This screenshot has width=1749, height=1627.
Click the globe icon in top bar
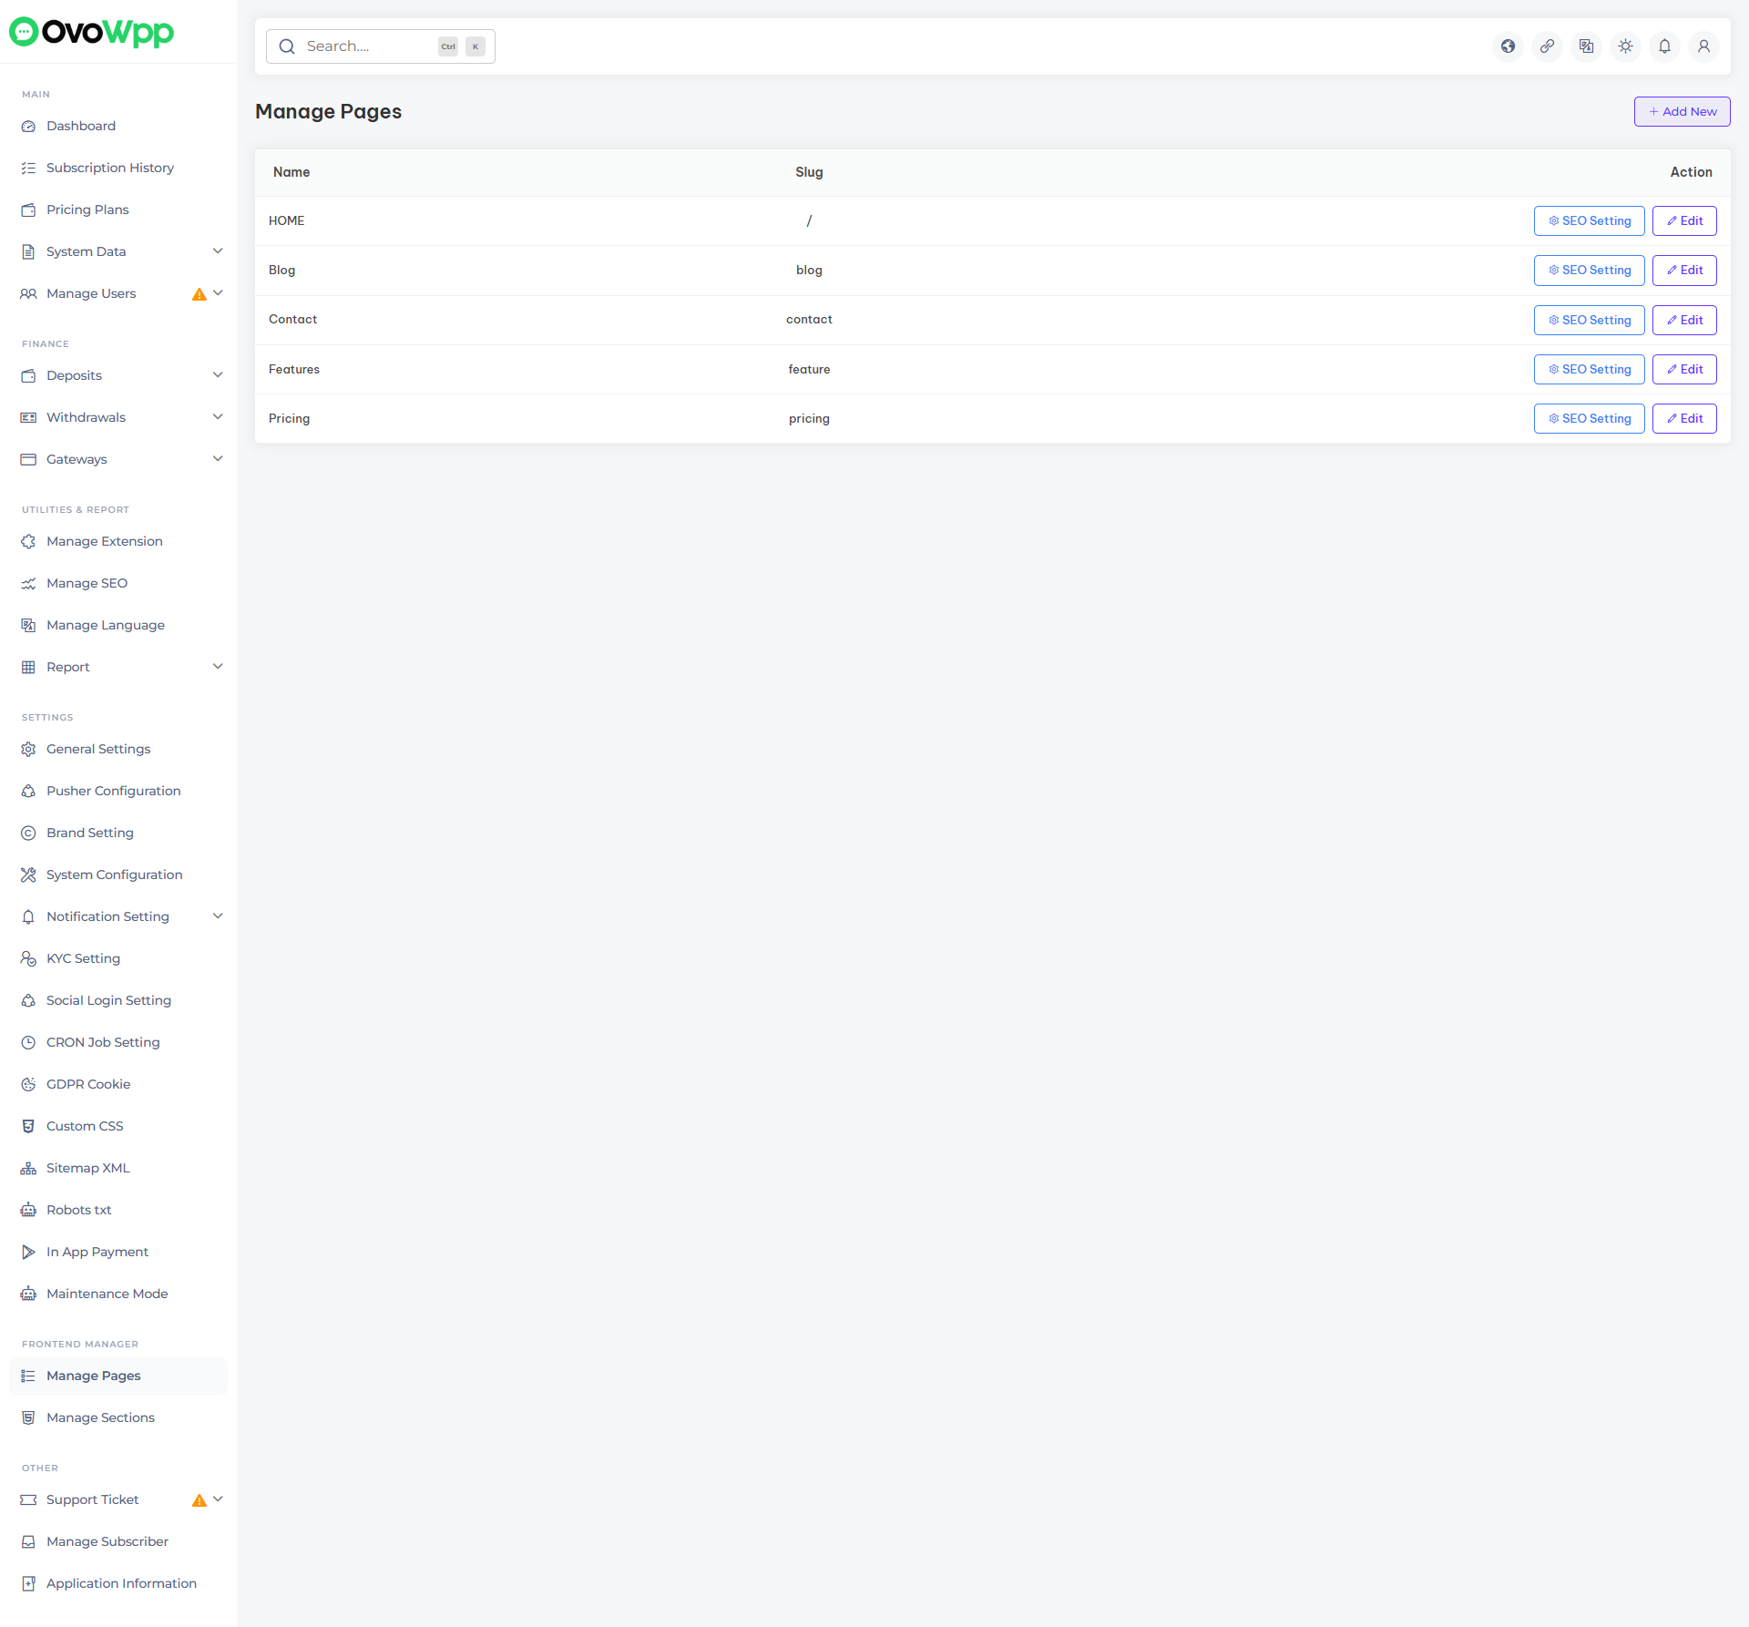1508,46
